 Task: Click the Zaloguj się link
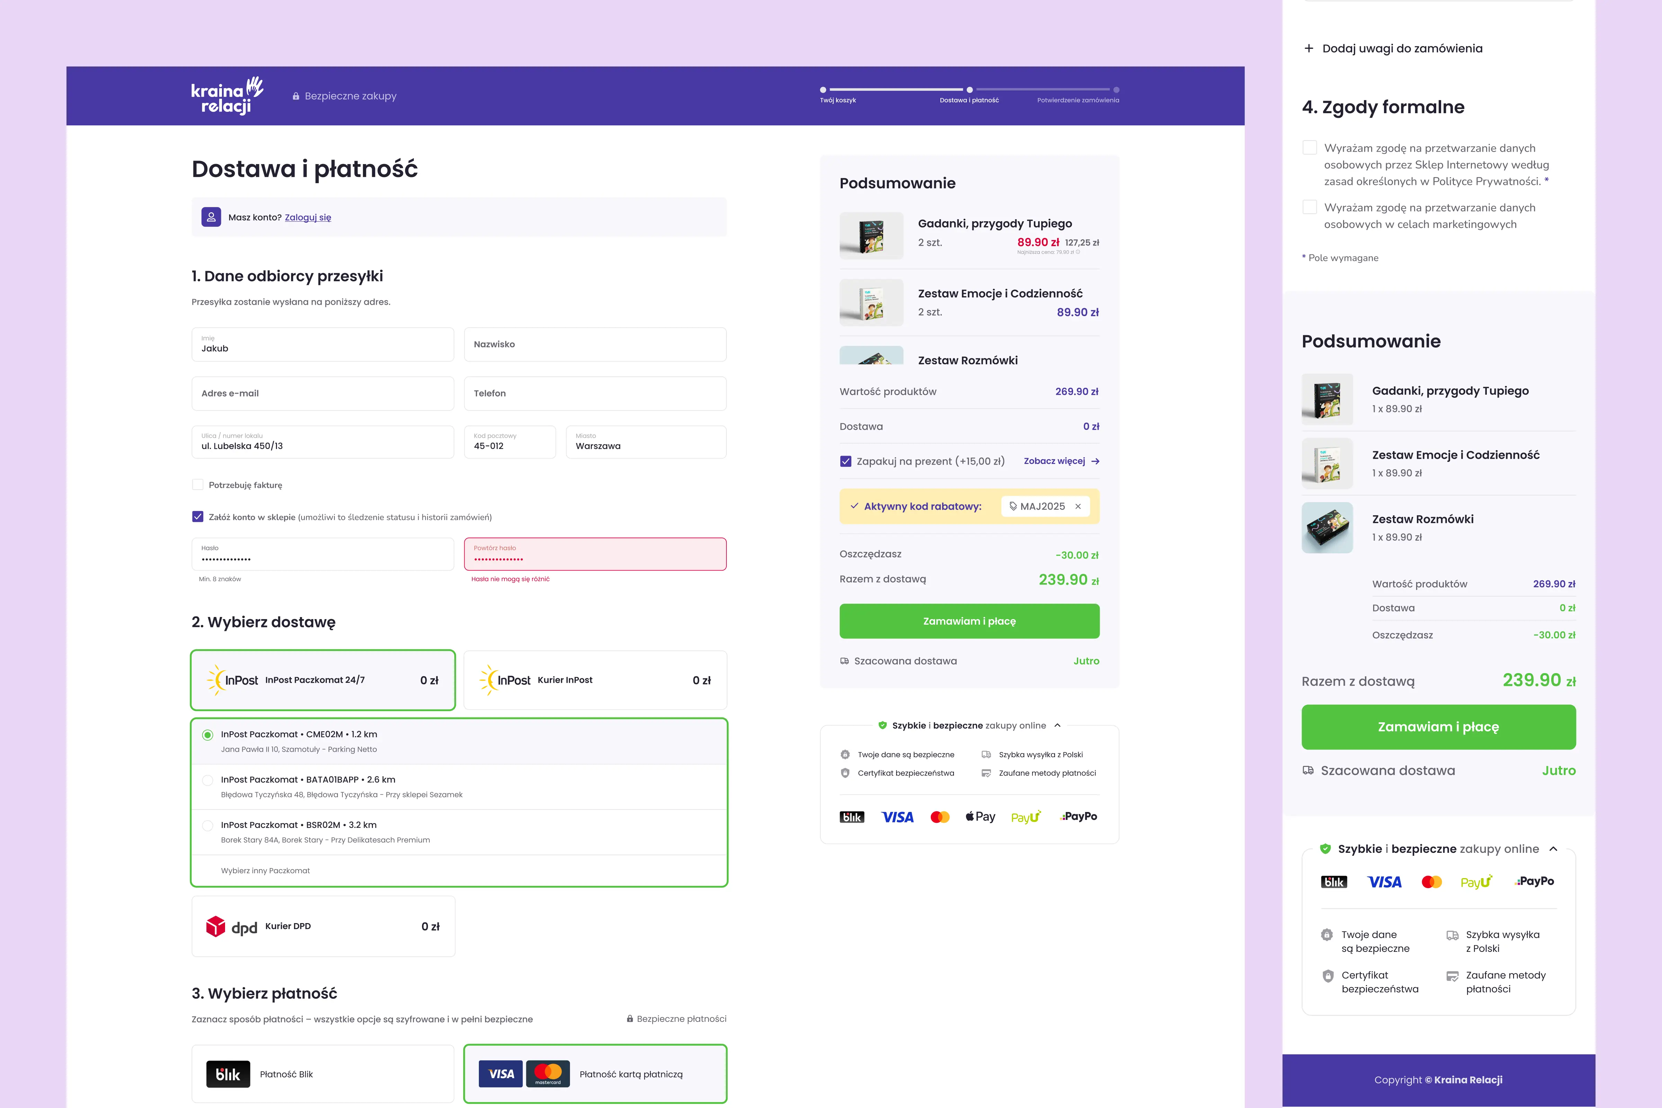[307, 218]
